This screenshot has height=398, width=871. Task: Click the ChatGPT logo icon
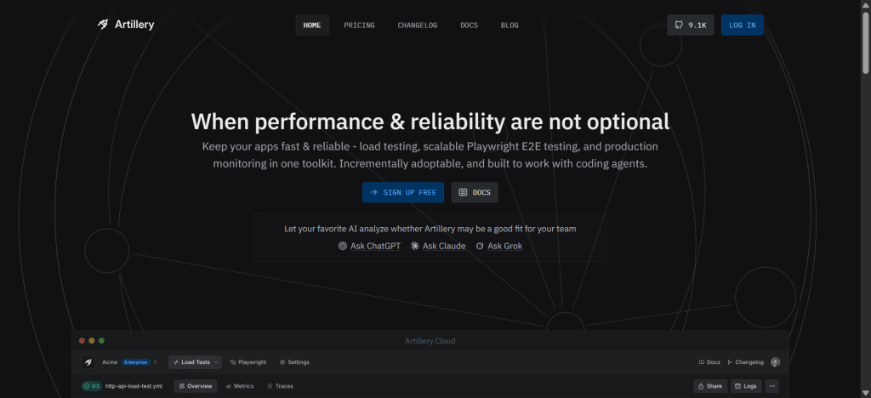(x=343, y=246)
